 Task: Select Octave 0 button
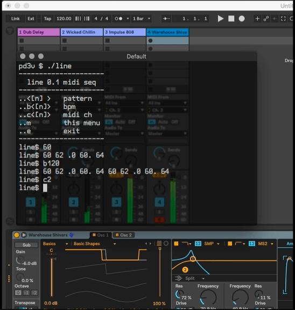coord(18,293)
